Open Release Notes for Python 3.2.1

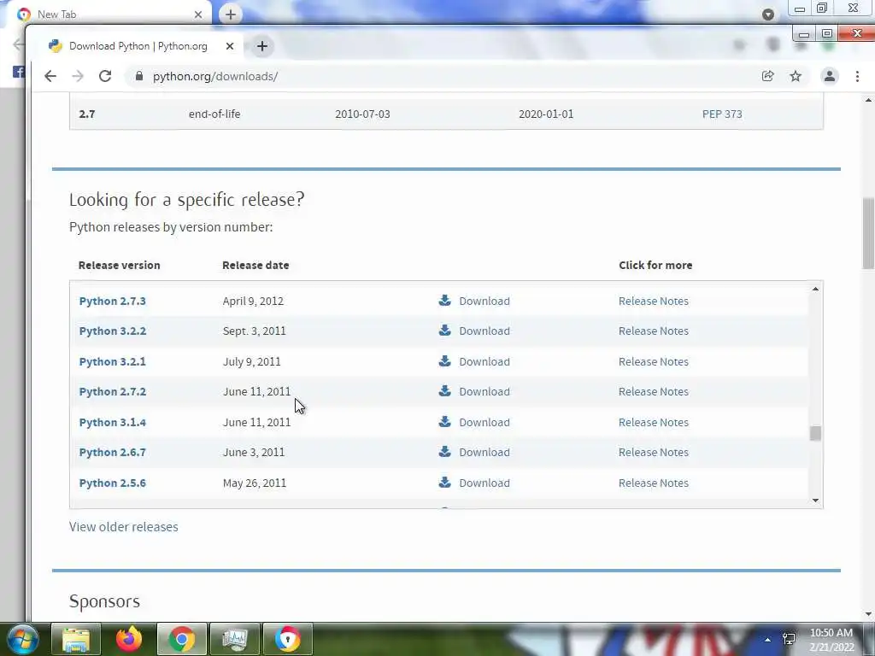[654, 362]
